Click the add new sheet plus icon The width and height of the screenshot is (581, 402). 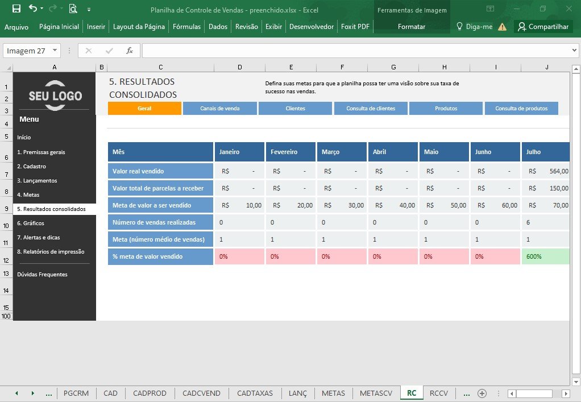point(482,393)
